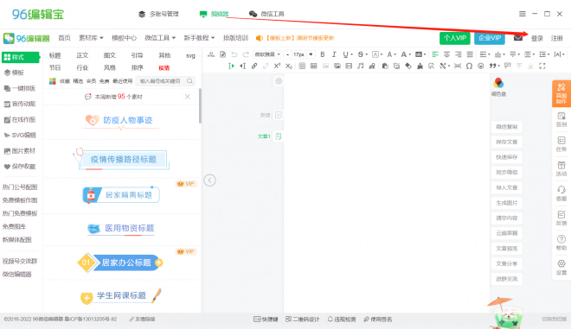Open 帮助 help question-mark icon
571x329 pixels.
pyautogui.click(x=561, y=243)
